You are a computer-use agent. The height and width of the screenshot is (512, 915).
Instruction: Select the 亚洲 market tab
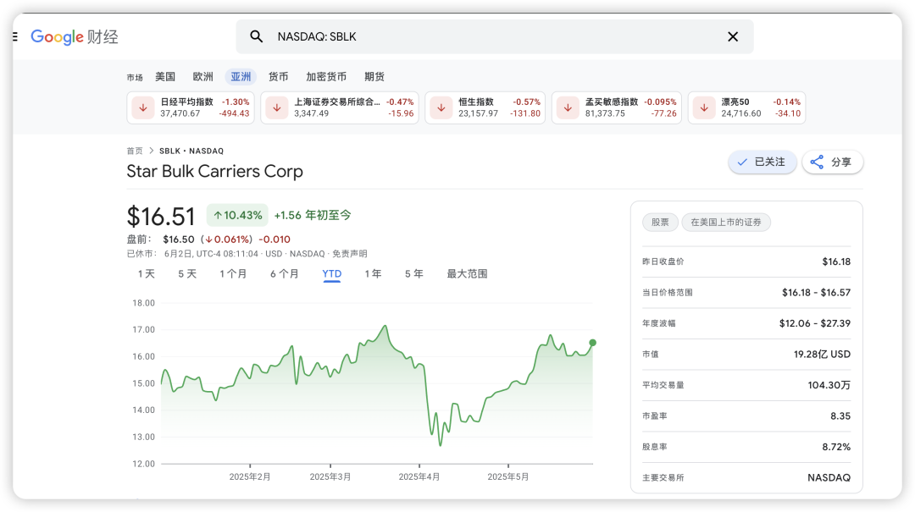pyautogui.click(x=241, y=76)
